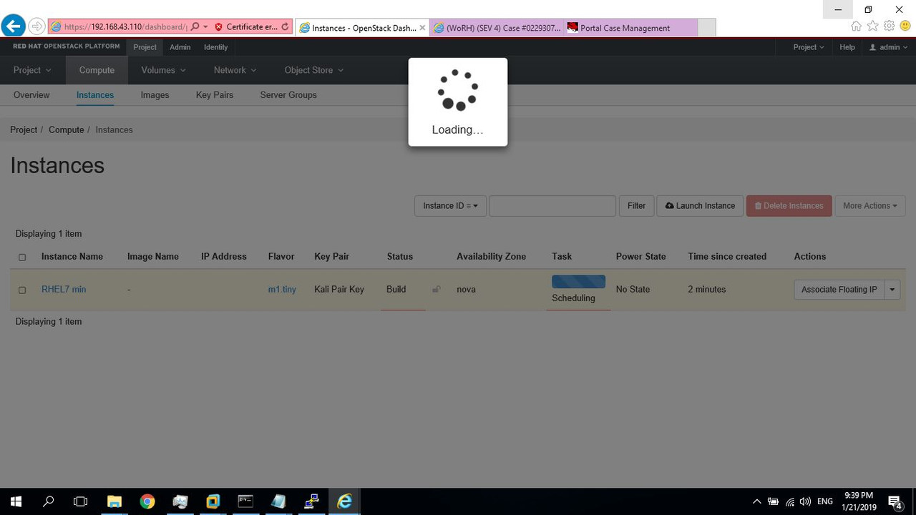
Task: Open the PuTTY taskbar icon
Action: click(x=311, y=501)
